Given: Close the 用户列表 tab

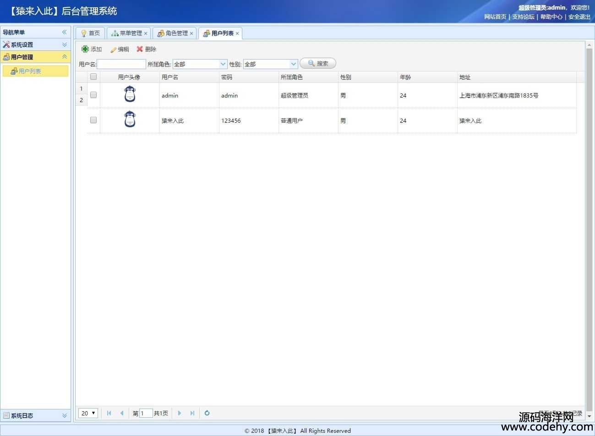Looking at the screenshot, I should pos(237,33).
